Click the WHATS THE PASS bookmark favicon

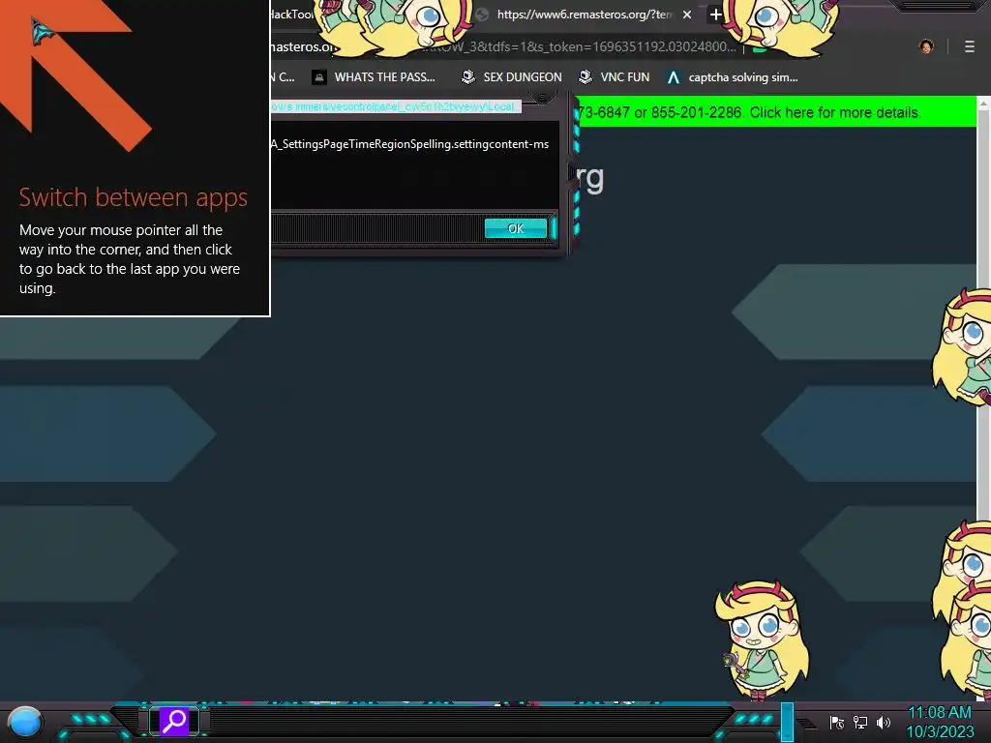(319, 77)
